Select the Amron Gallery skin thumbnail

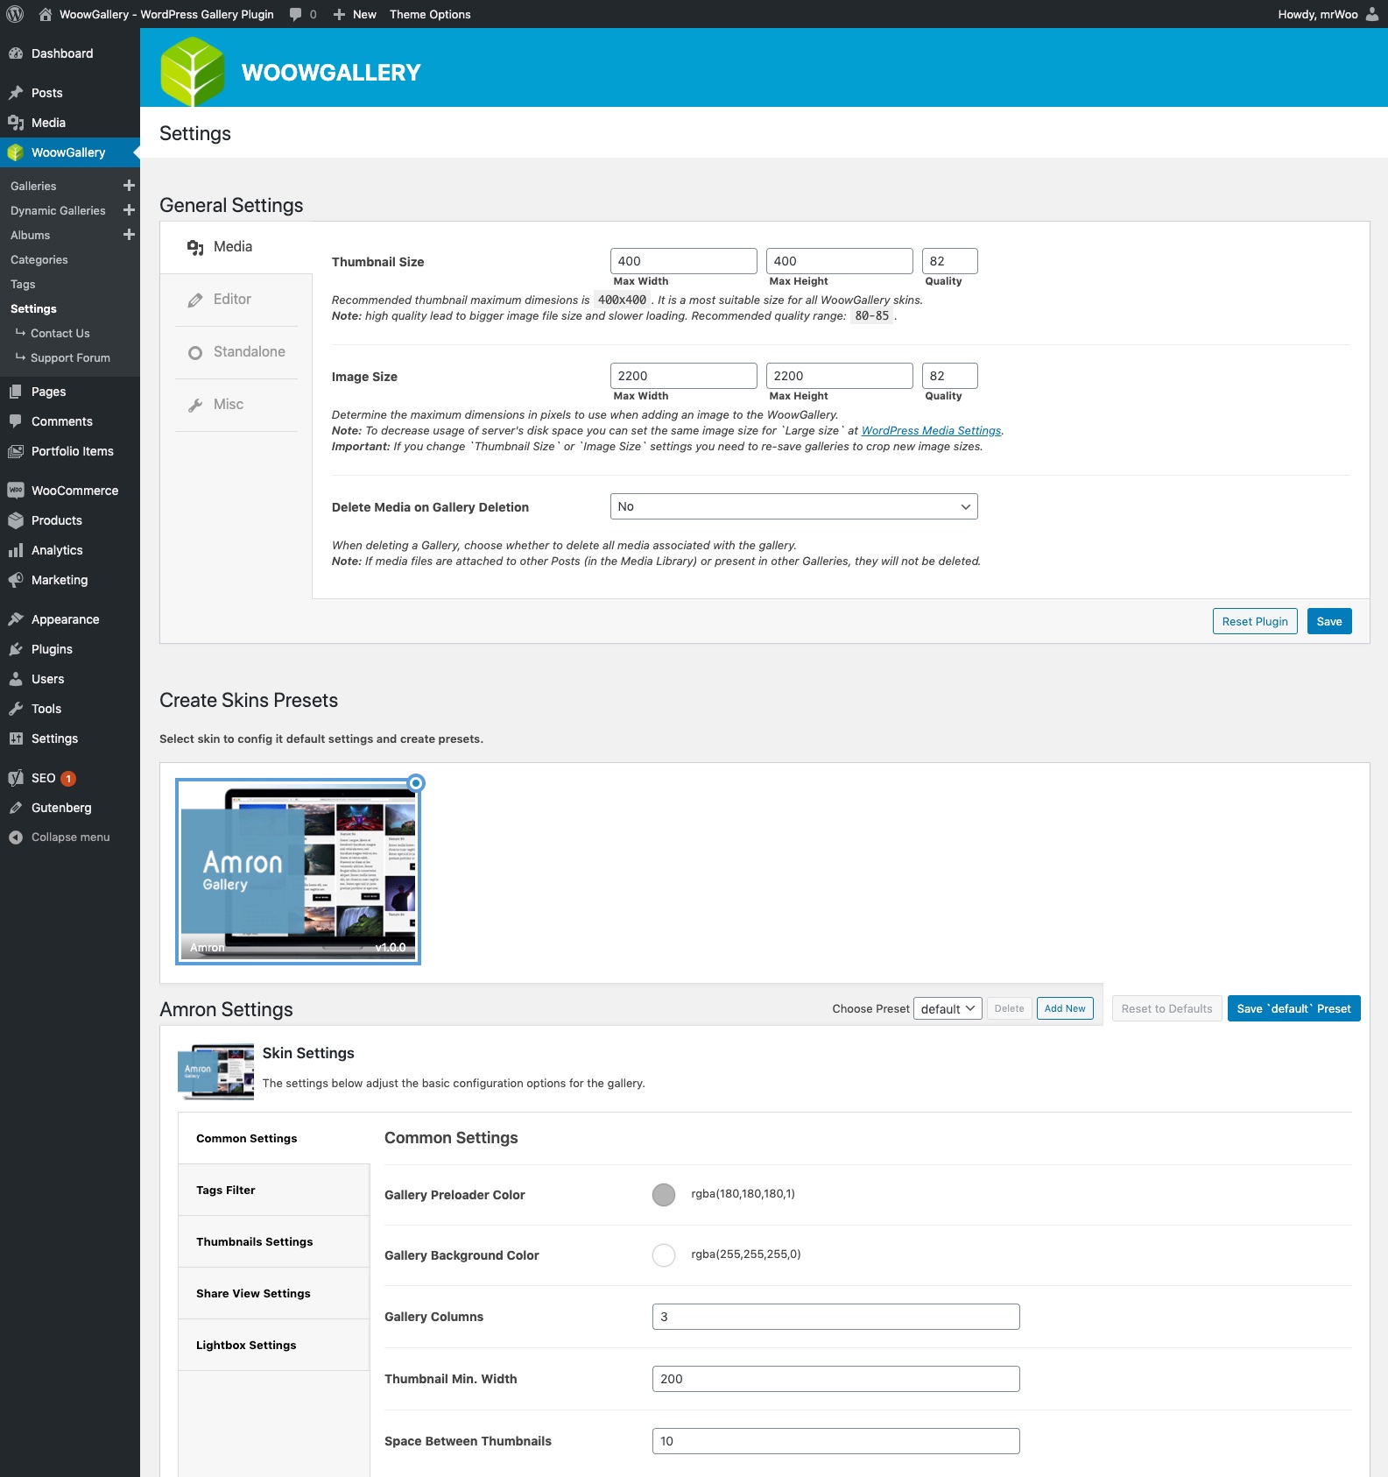pos(299,872)
